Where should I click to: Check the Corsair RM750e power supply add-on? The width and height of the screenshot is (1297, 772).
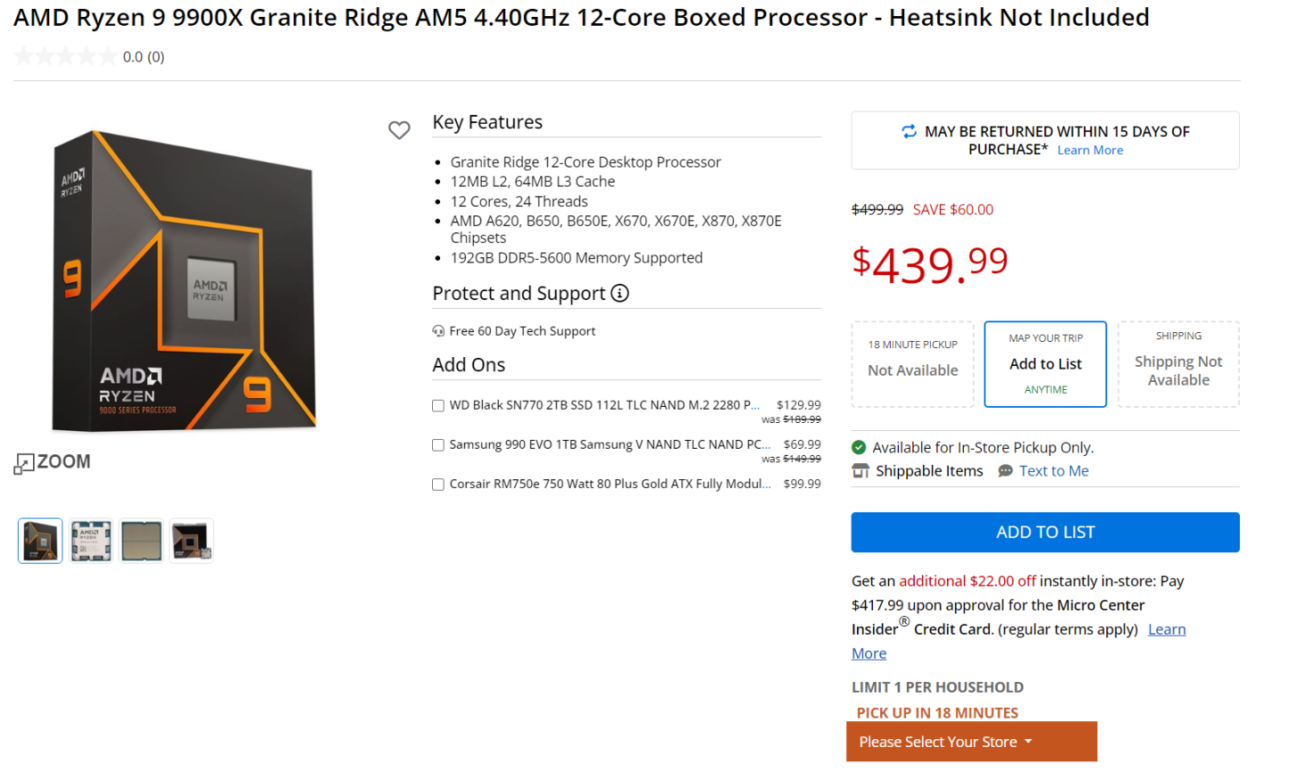pyautogui.click(x=437, y=484)
